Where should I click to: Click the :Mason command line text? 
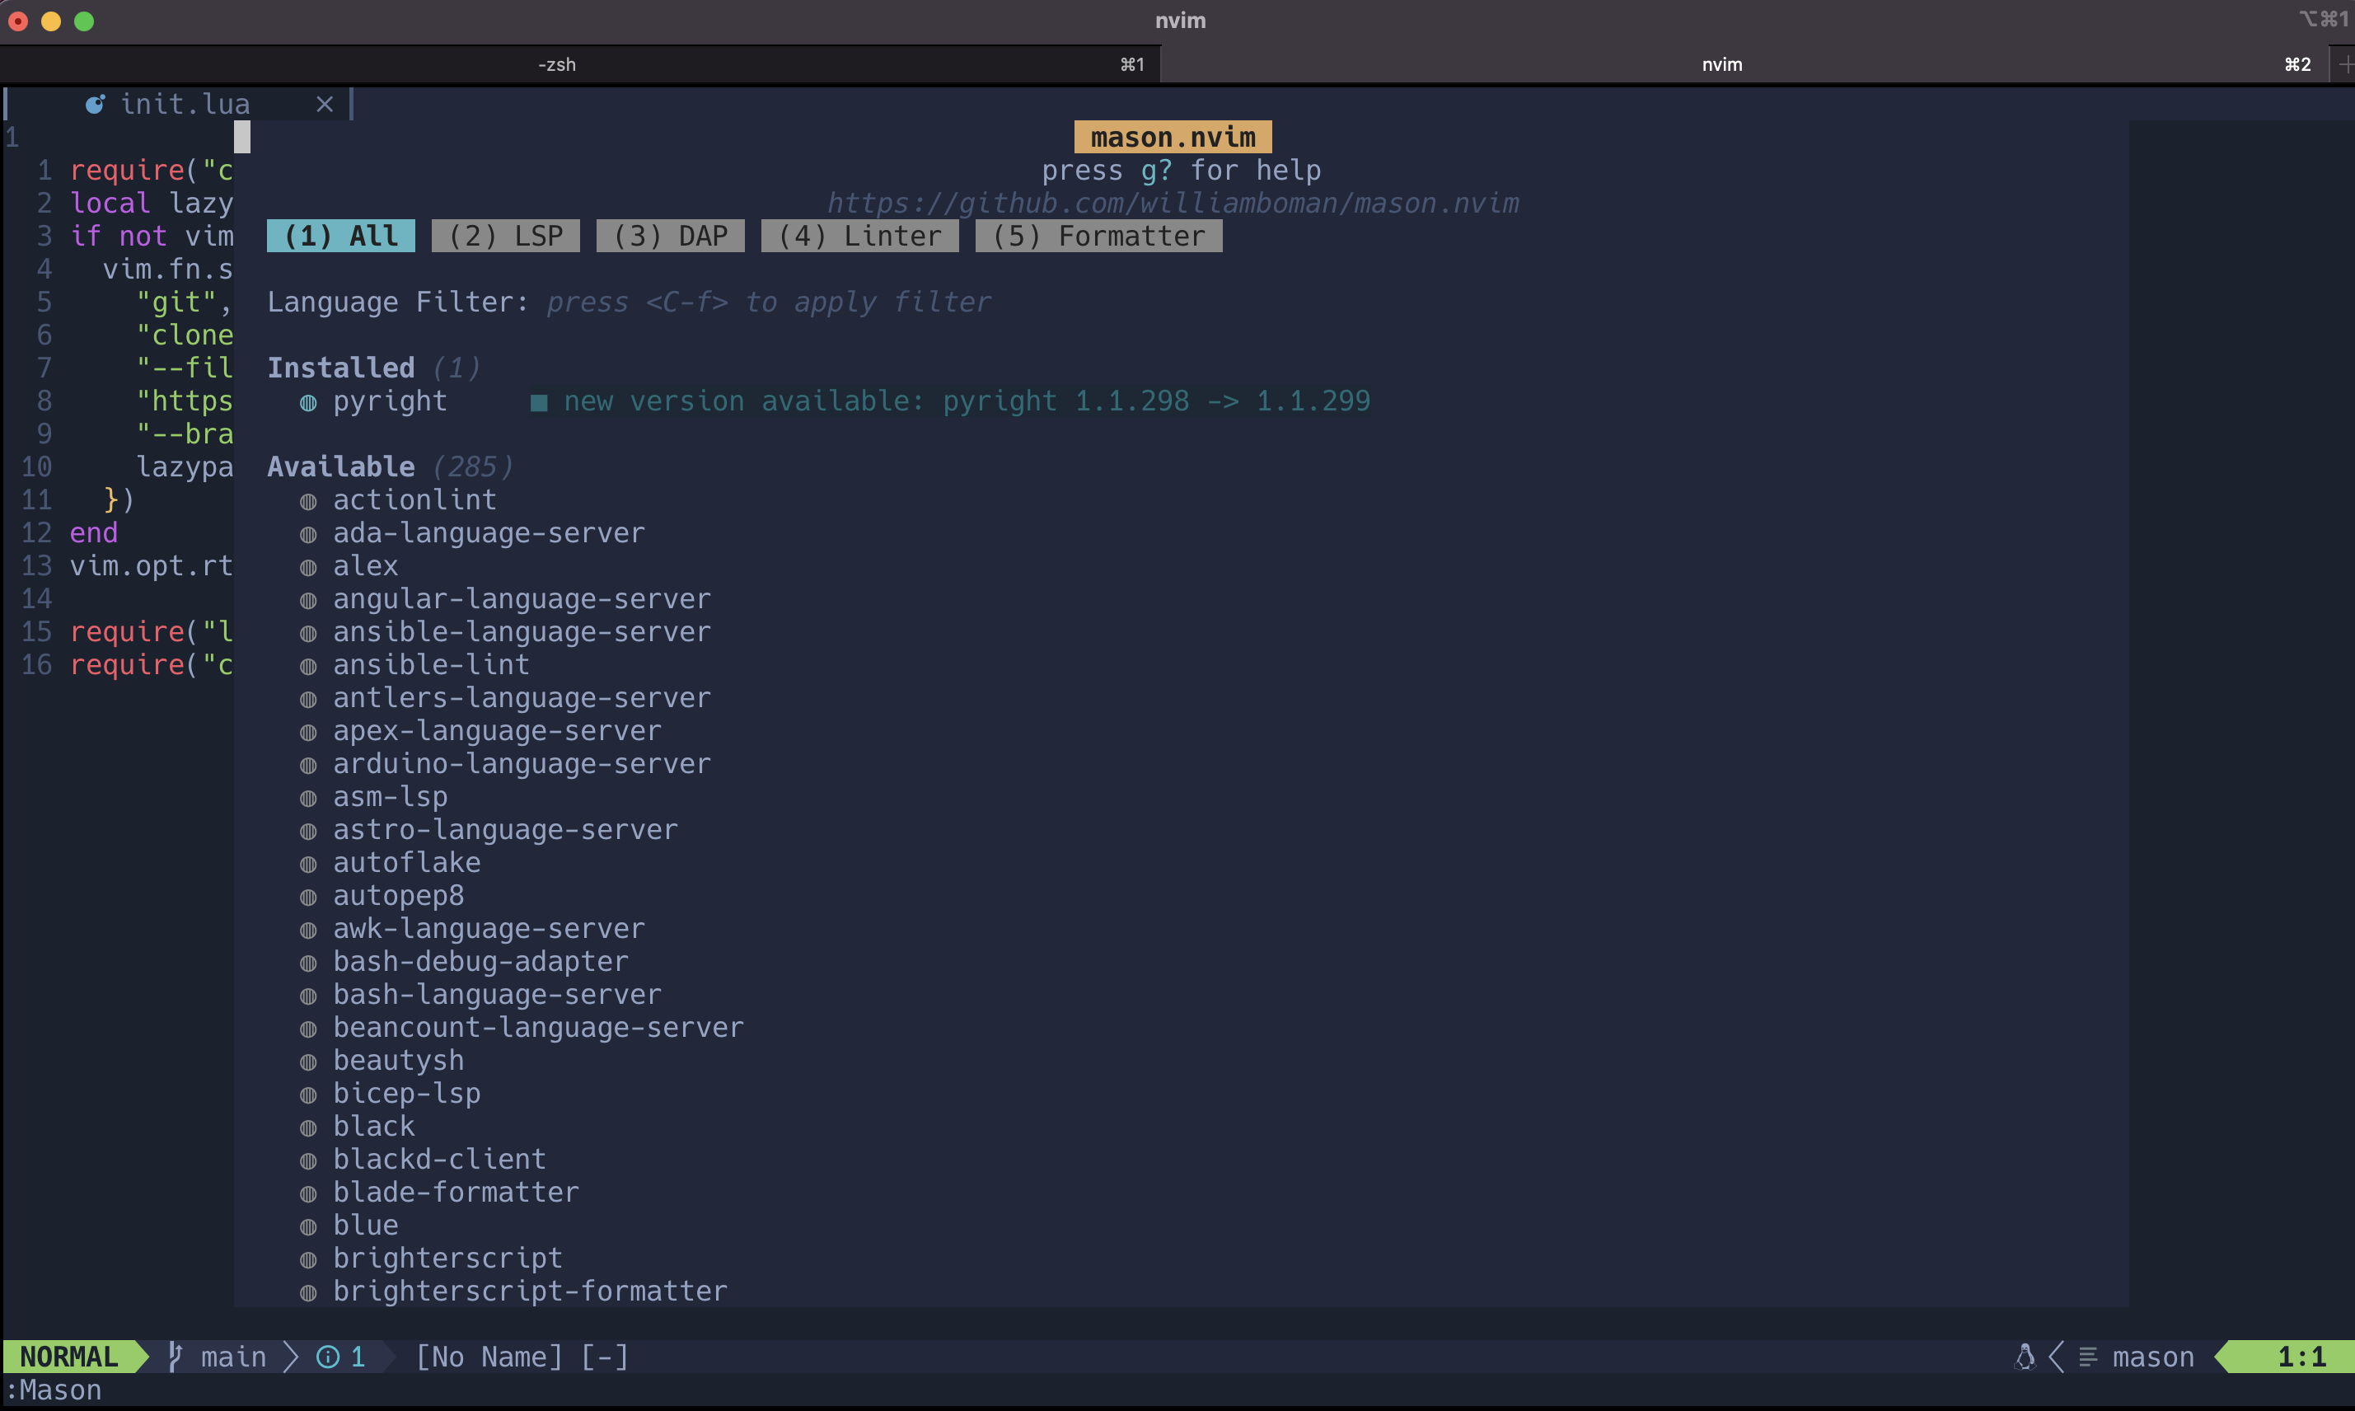54,1389
